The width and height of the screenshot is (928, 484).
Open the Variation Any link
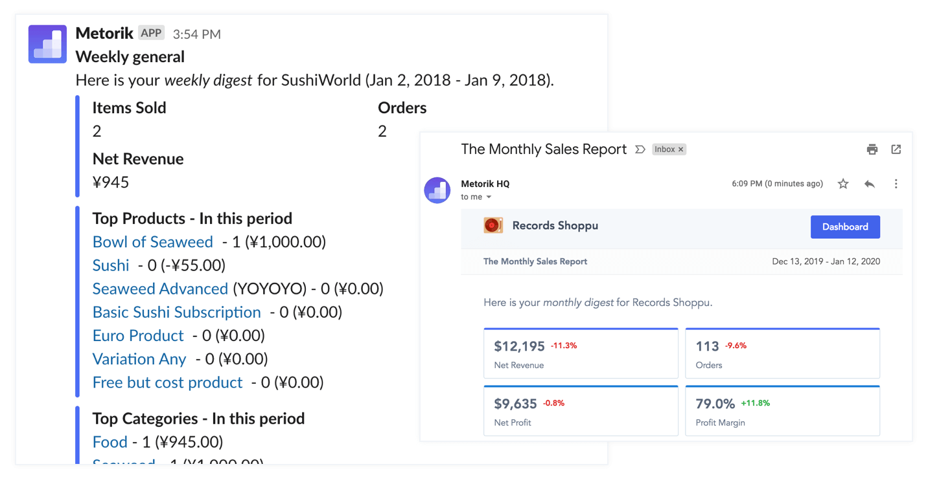tap(139, 359)
